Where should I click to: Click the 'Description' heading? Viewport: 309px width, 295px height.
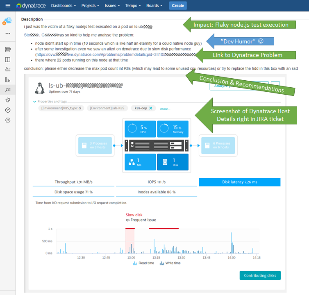tap(32, 19)
